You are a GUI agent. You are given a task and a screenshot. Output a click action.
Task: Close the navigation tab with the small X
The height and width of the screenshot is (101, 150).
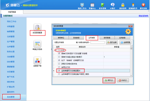[x=149, y=11]
